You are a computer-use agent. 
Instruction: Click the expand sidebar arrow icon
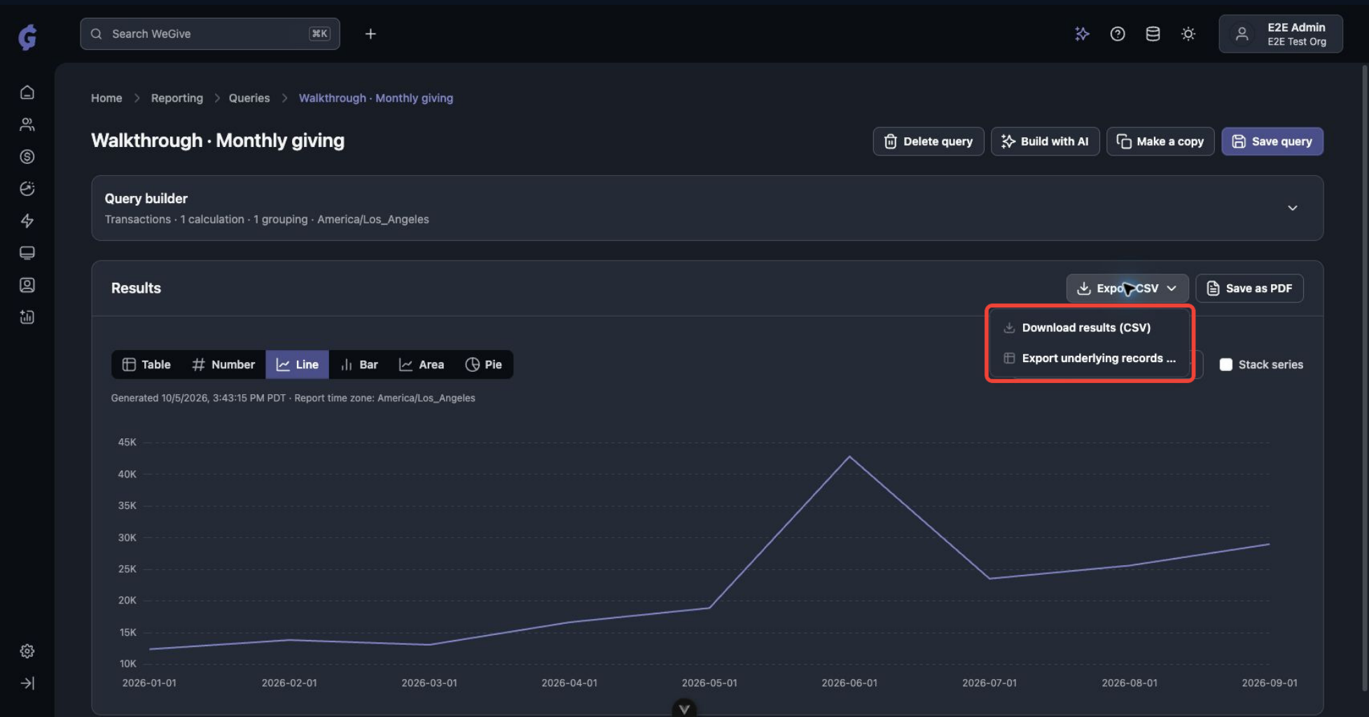click(x=27, y=683)
